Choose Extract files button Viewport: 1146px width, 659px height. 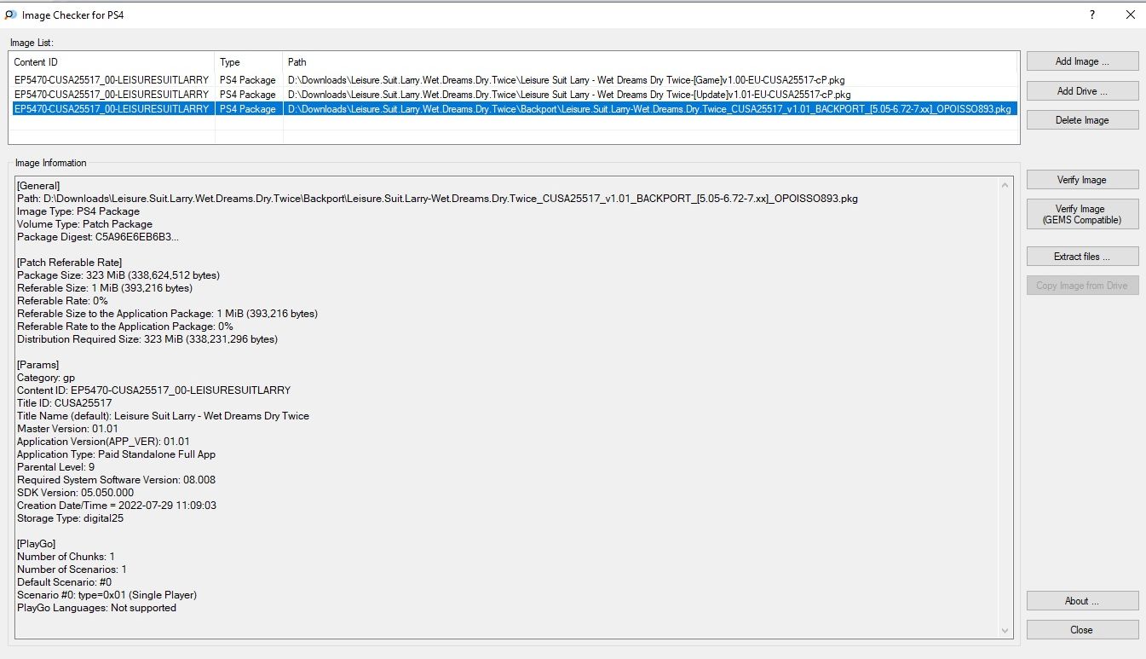(1082, 257)
